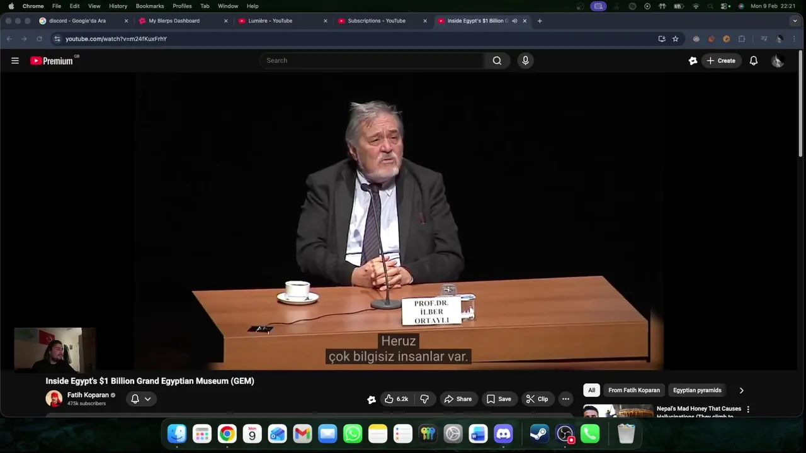Screen dimensions: 806x453
Task: View site information icon in address bar
Action: [57, 38]
